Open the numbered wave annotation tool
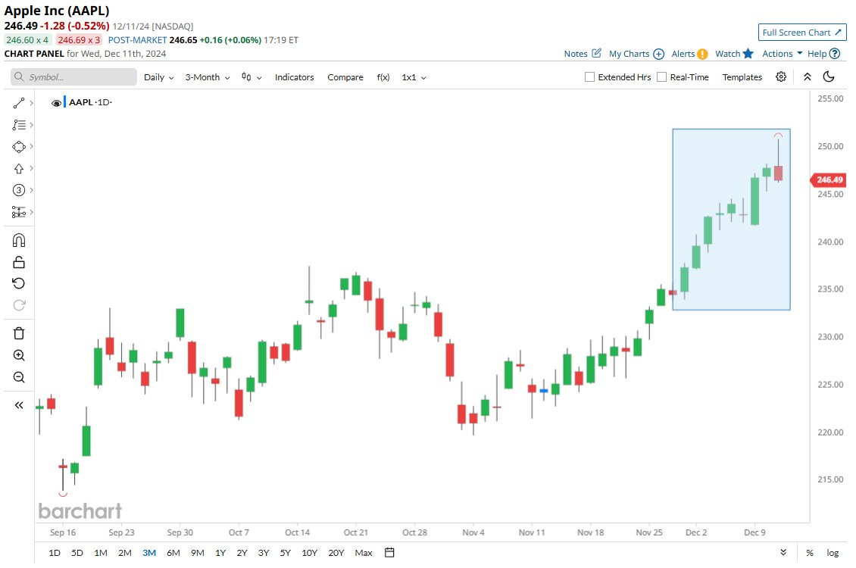Screen dimensions: 856x568 [19, 190]
